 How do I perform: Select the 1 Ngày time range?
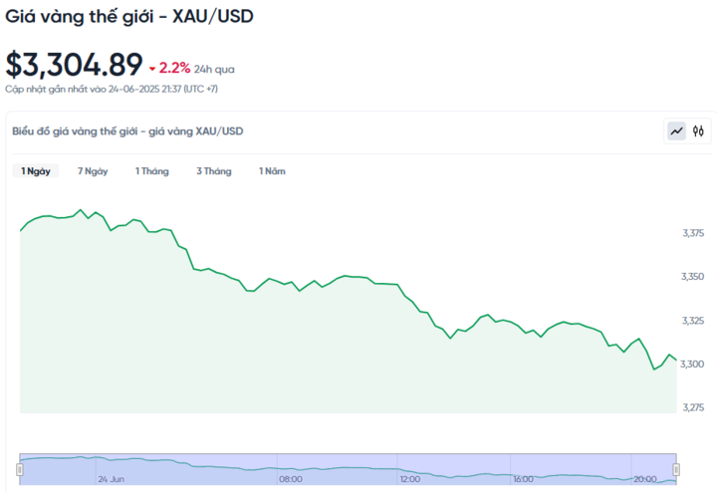tap(36, 171)
